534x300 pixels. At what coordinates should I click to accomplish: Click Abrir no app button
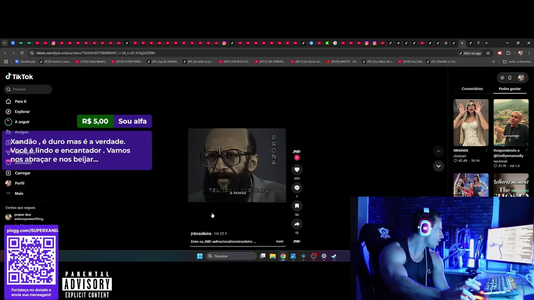[470, 53]
